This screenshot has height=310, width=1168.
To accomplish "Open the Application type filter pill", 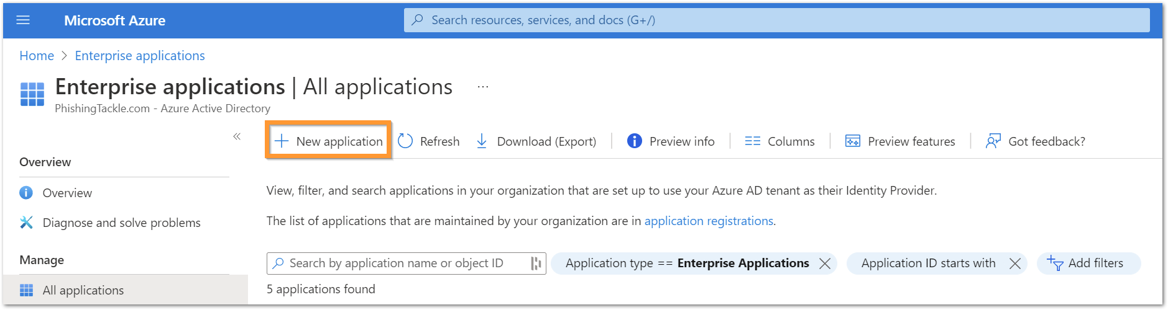I will coord(694,263).
